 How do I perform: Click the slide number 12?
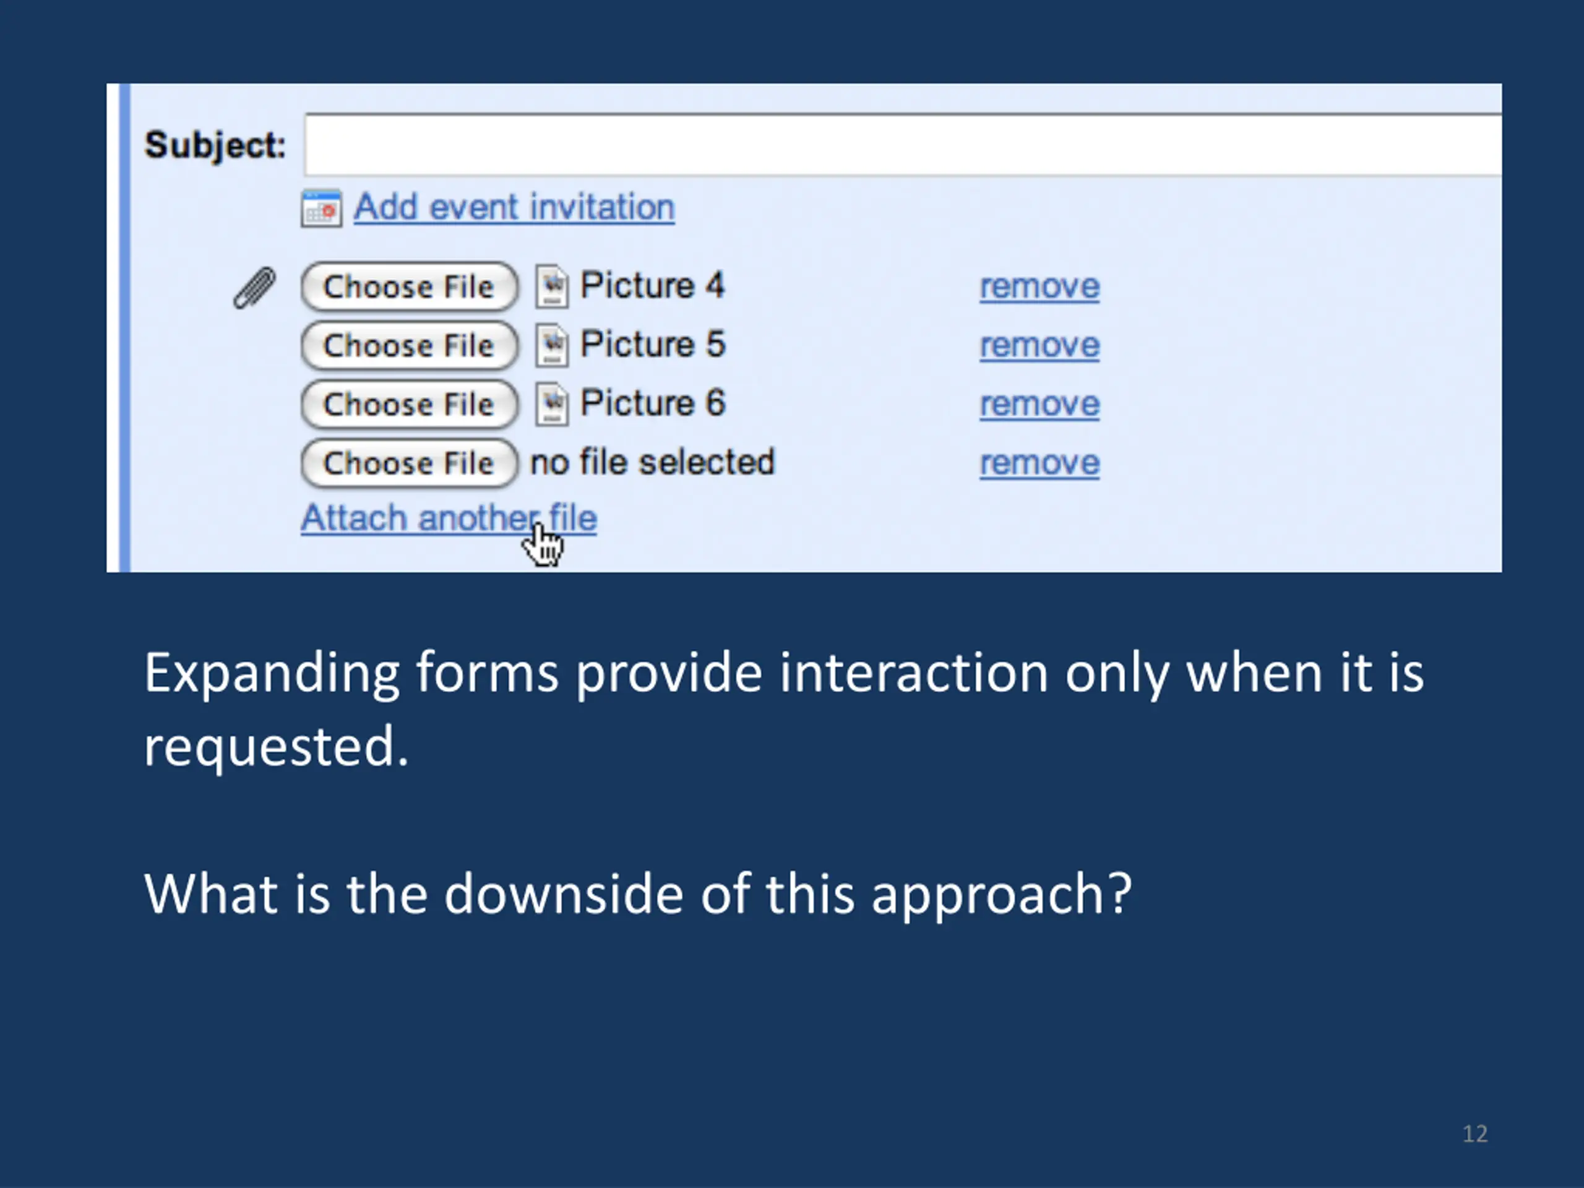(1474, 1134)
